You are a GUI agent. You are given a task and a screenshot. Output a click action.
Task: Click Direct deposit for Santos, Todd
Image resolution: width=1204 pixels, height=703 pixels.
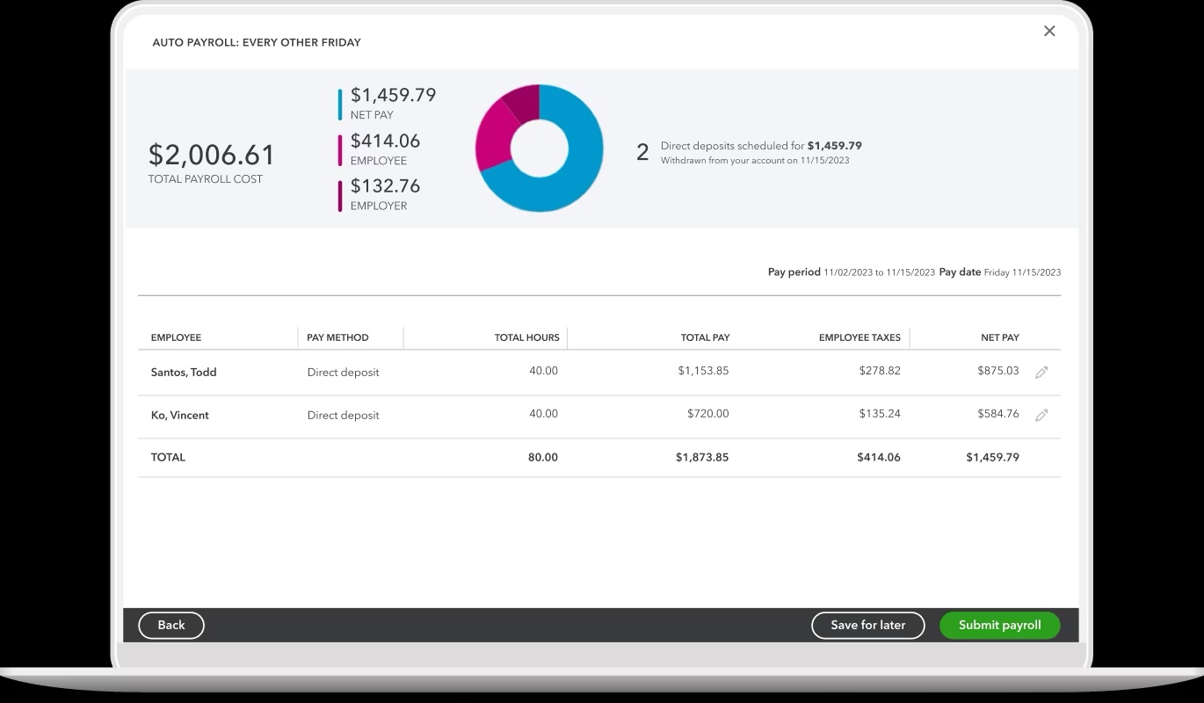click(343, 373)
